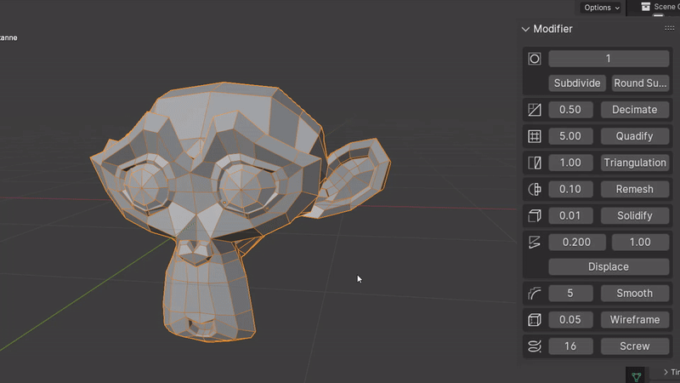This screenshot has width=680, height=383.
Task: Click the Solidify cube icon
Action: click(535, 215)
